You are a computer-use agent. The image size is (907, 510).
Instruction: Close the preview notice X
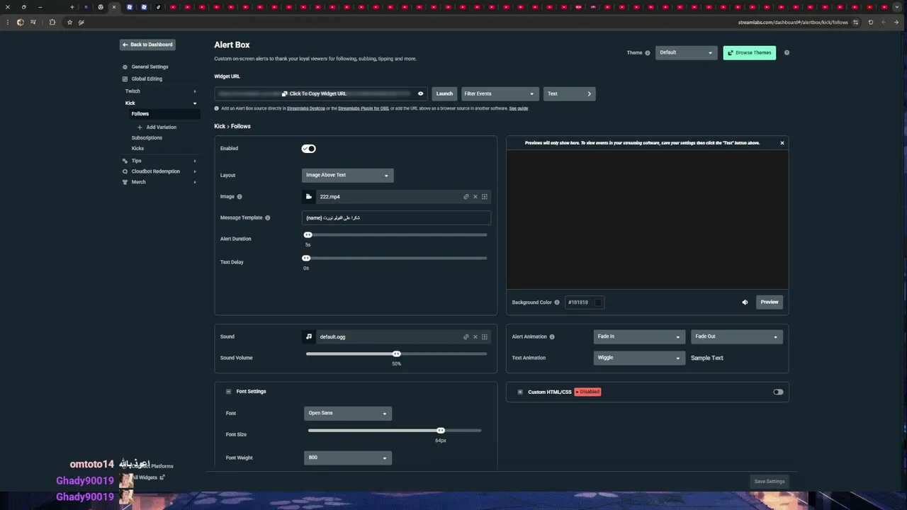click(x=782, y=143)
